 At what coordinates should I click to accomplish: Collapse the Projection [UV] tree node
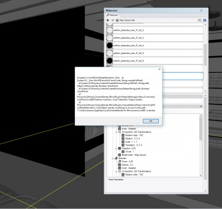coord(116,148)
